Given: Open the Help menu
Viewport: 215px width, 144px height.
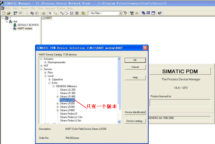Looking at the screenshot, I should point(70,8).
